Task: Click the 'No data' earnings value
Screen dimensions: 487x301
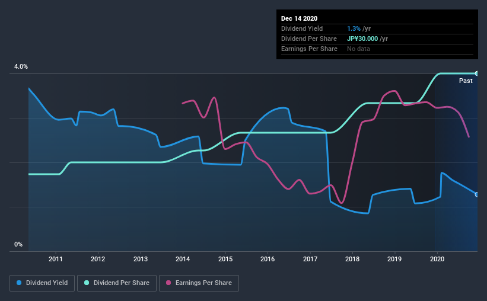Action: (358, 49)
